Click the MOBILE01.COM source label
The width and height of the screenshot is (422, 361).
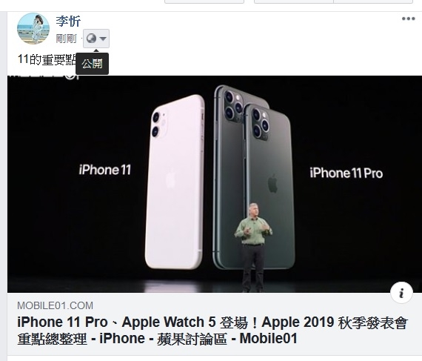coord(56,305)
